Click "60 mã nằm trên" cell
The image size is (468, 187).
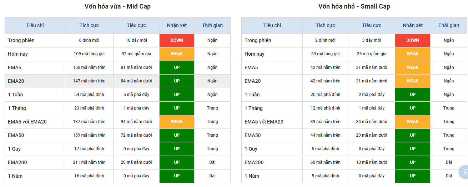[325, 162]
